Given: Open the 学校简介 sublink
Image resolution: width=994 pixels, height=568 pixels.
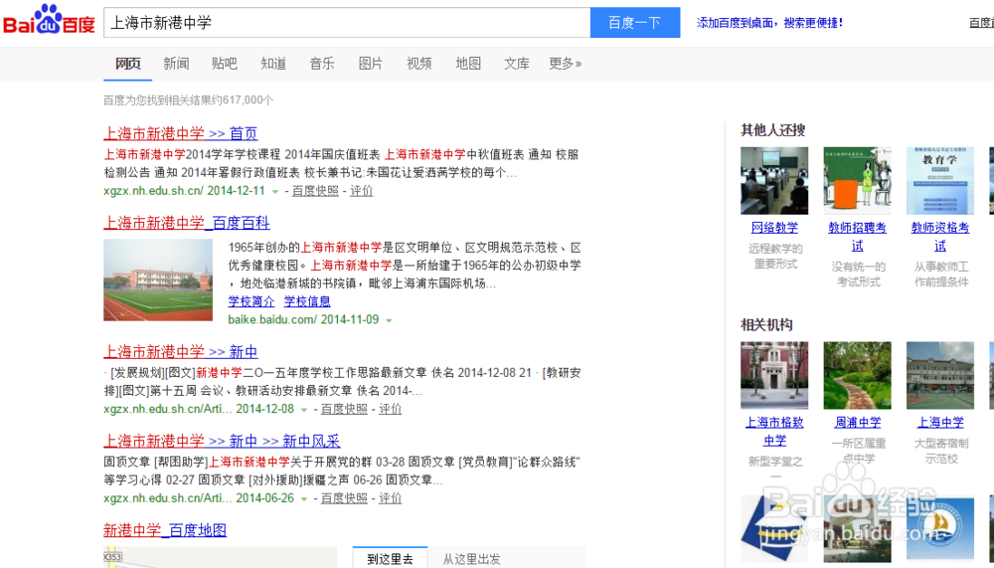Looking at the screenshot, I should coord(251,301).
